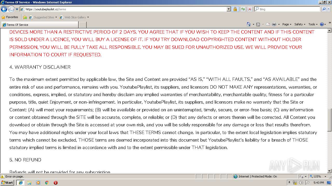
Task: Expand the zoom level dropdown arrow
Action: tap(326, 176)
